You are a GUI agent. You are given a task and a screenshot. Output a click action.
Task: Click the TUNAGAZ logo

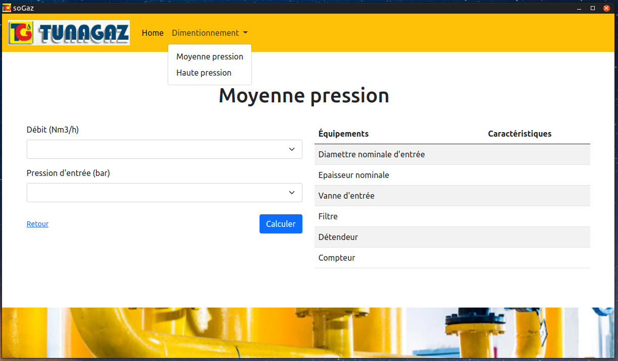(69, 32)
